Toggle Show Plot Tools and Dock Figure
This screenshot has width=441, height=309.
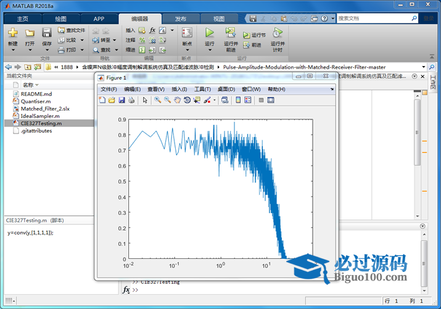click(271, 100)
